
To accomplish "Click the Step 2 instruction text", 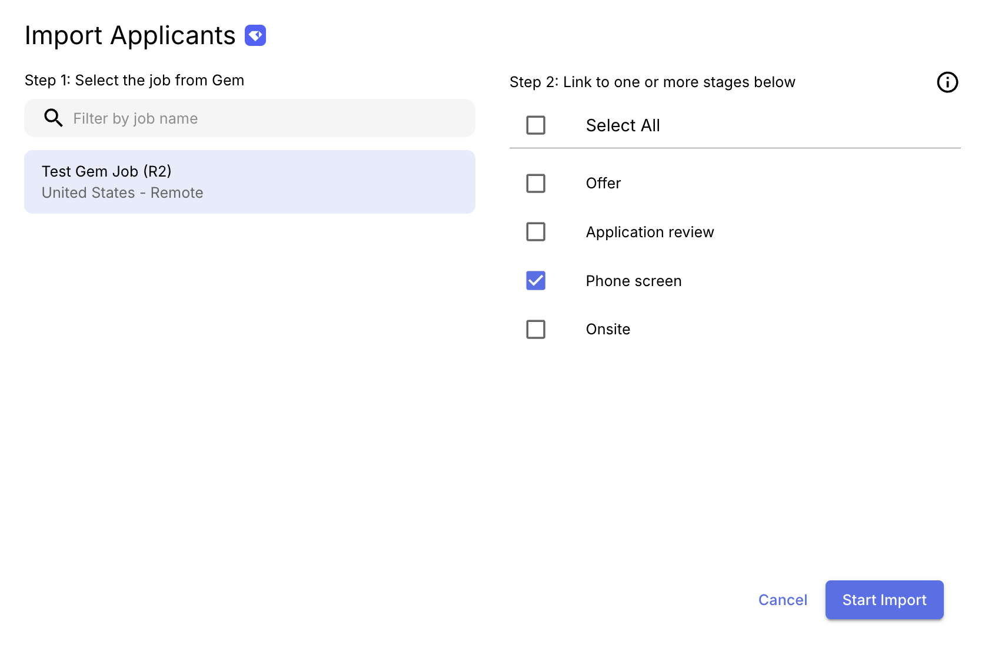I will (652, 82).
